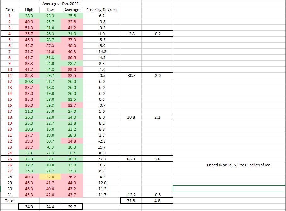Click the 'Date' column header cell

(9, 10)
